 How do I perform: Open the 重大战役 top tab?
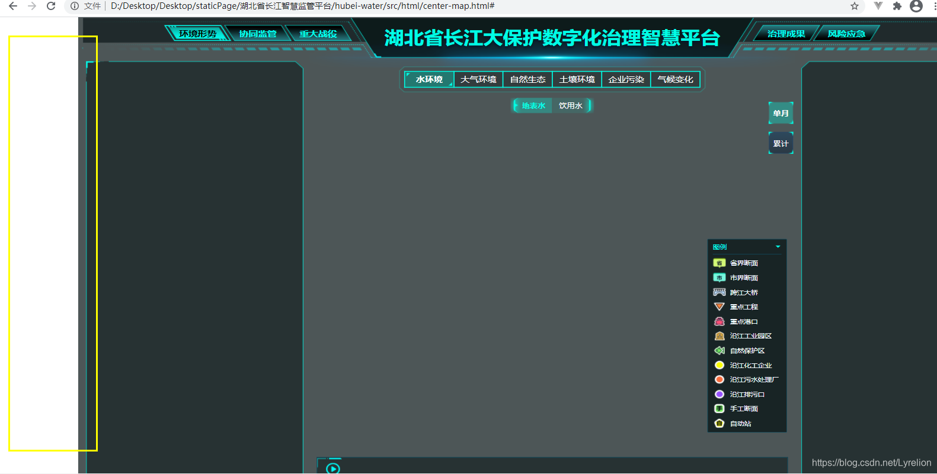318,34
